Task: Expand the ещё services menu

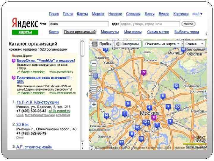Action: tap(197, 14)
